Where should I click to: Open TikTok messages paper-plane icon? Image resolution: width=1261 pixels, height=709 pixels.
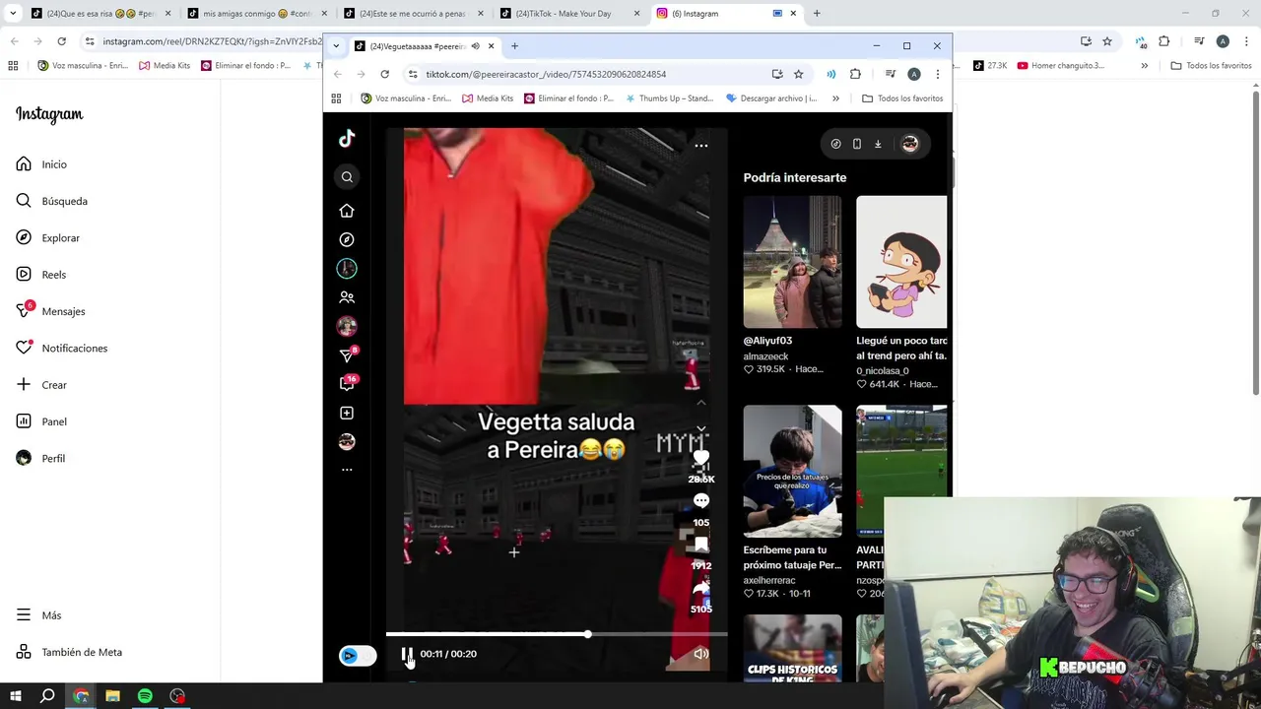(348, 354)
